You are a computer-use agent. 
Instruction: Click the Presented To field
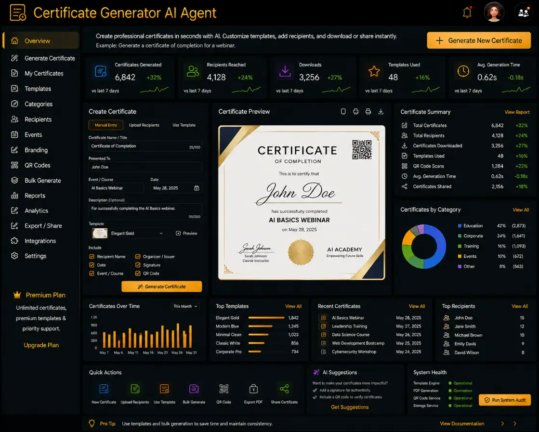(145, 167)
